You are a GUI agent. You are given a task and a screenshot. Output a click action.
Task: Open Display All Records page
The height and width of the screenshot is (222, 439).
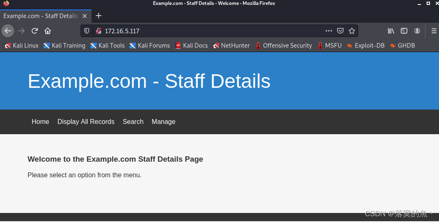point(86,121)
